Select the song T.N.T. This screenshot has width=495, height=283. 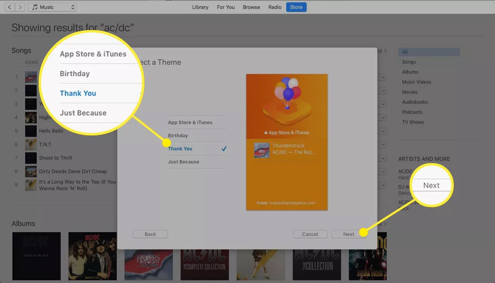click(45, 144)
